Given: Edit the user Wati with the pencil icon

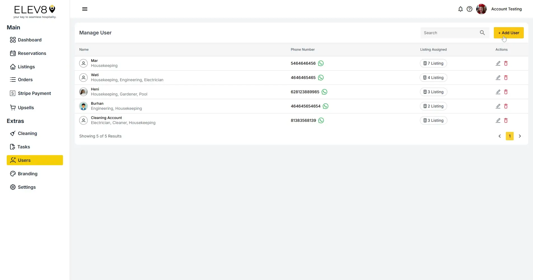Looking at the screenshot, I should pyautogui.click(x=498, y=78).
